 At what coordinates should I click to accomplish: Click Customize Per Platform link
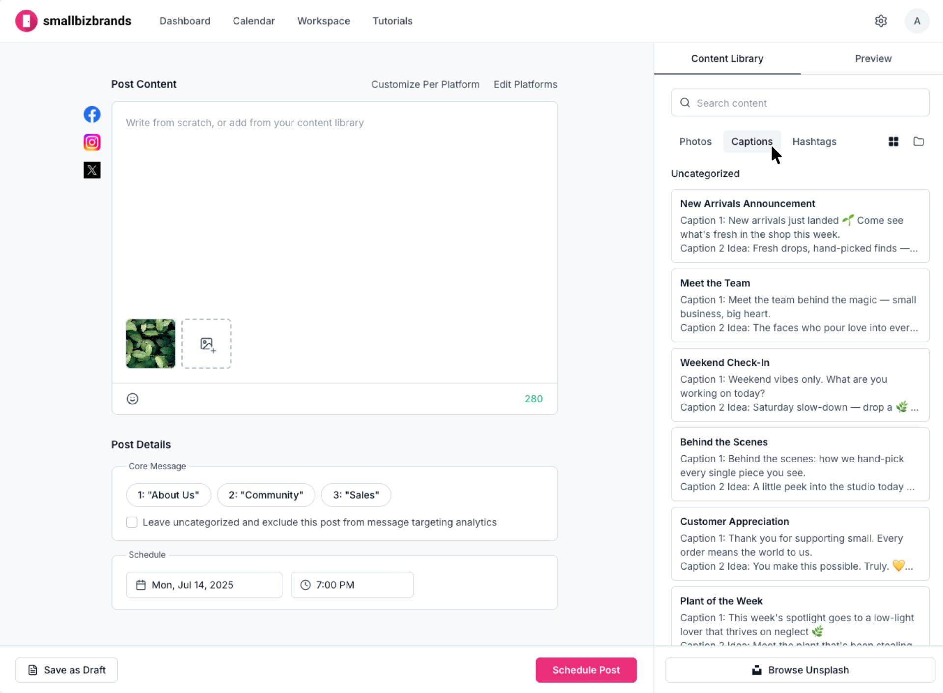coord(425,84)
